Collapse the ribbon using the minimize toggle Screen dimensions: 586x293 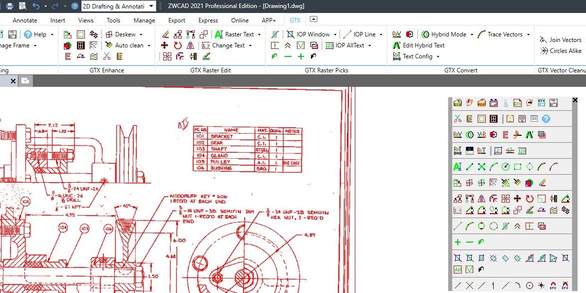314,19
